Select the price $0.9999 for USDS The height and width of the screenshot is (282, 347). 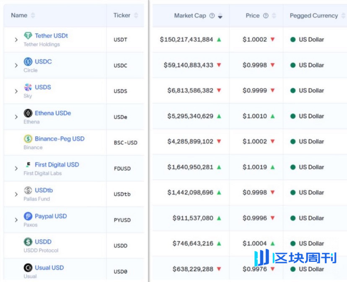click(x=255, y=90)
